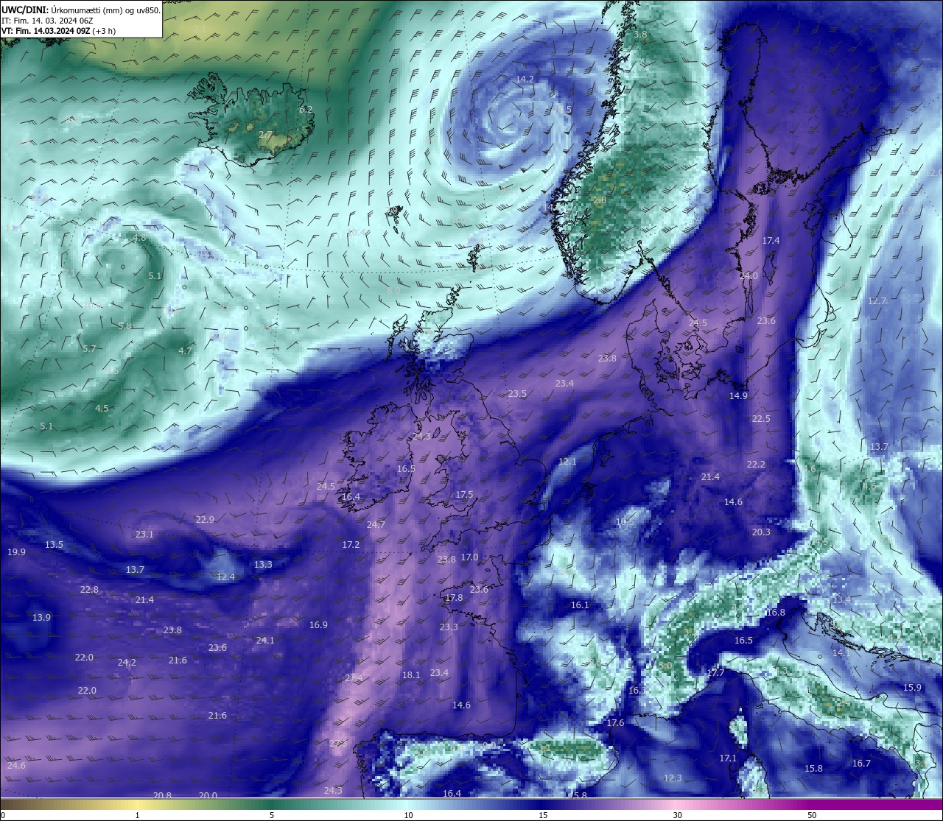The image size is (943, 821).
Task: Click the 1 tick label on the color scale
Action: click(x=137, y=815)
